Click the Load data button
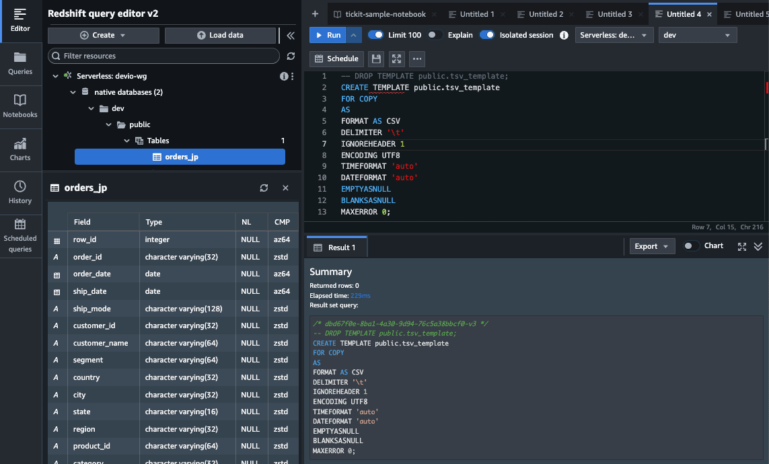 click(x=220, y=35)
